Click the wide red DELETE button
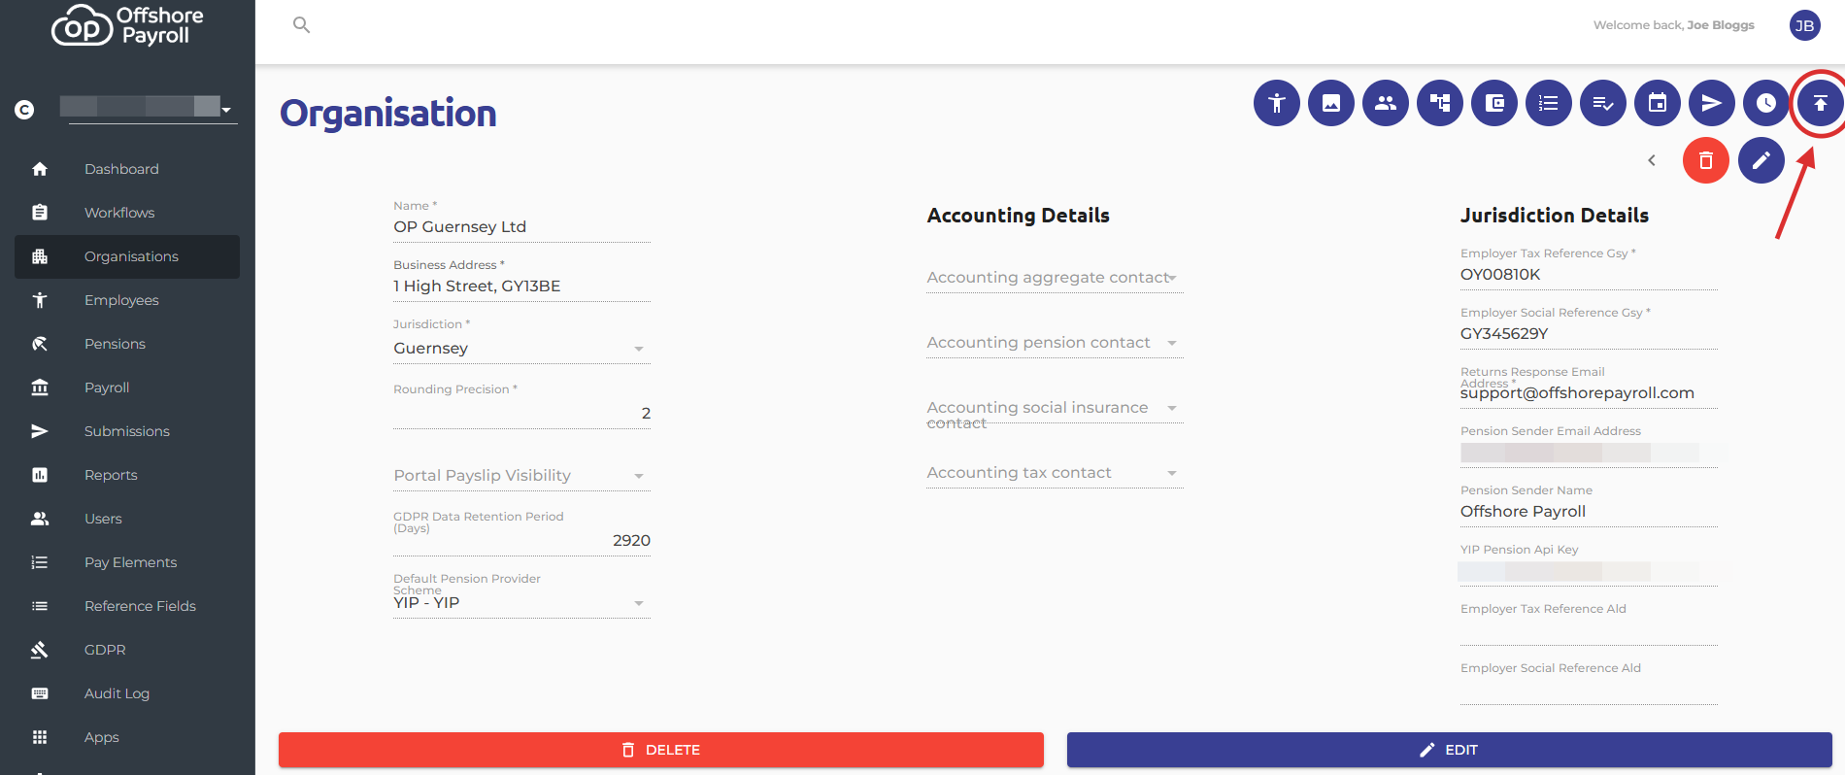 [661, 750]
